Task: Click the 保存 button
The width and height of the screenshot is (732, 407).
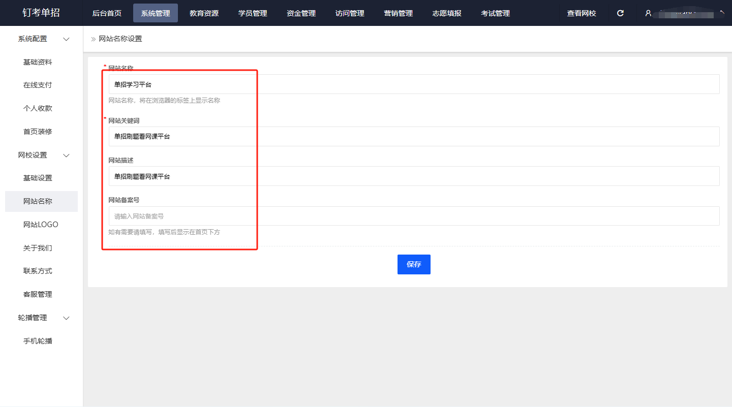Action: coord(414,264)
